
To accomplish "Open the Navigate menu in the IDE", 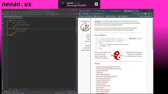I will click(x=18, y=12).
